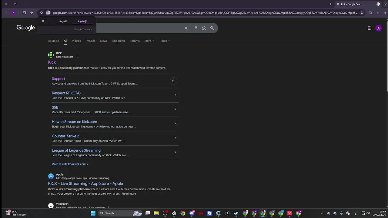Search by image with Lens icon
Screen dimensions: 388x218
tap(204, 28)
